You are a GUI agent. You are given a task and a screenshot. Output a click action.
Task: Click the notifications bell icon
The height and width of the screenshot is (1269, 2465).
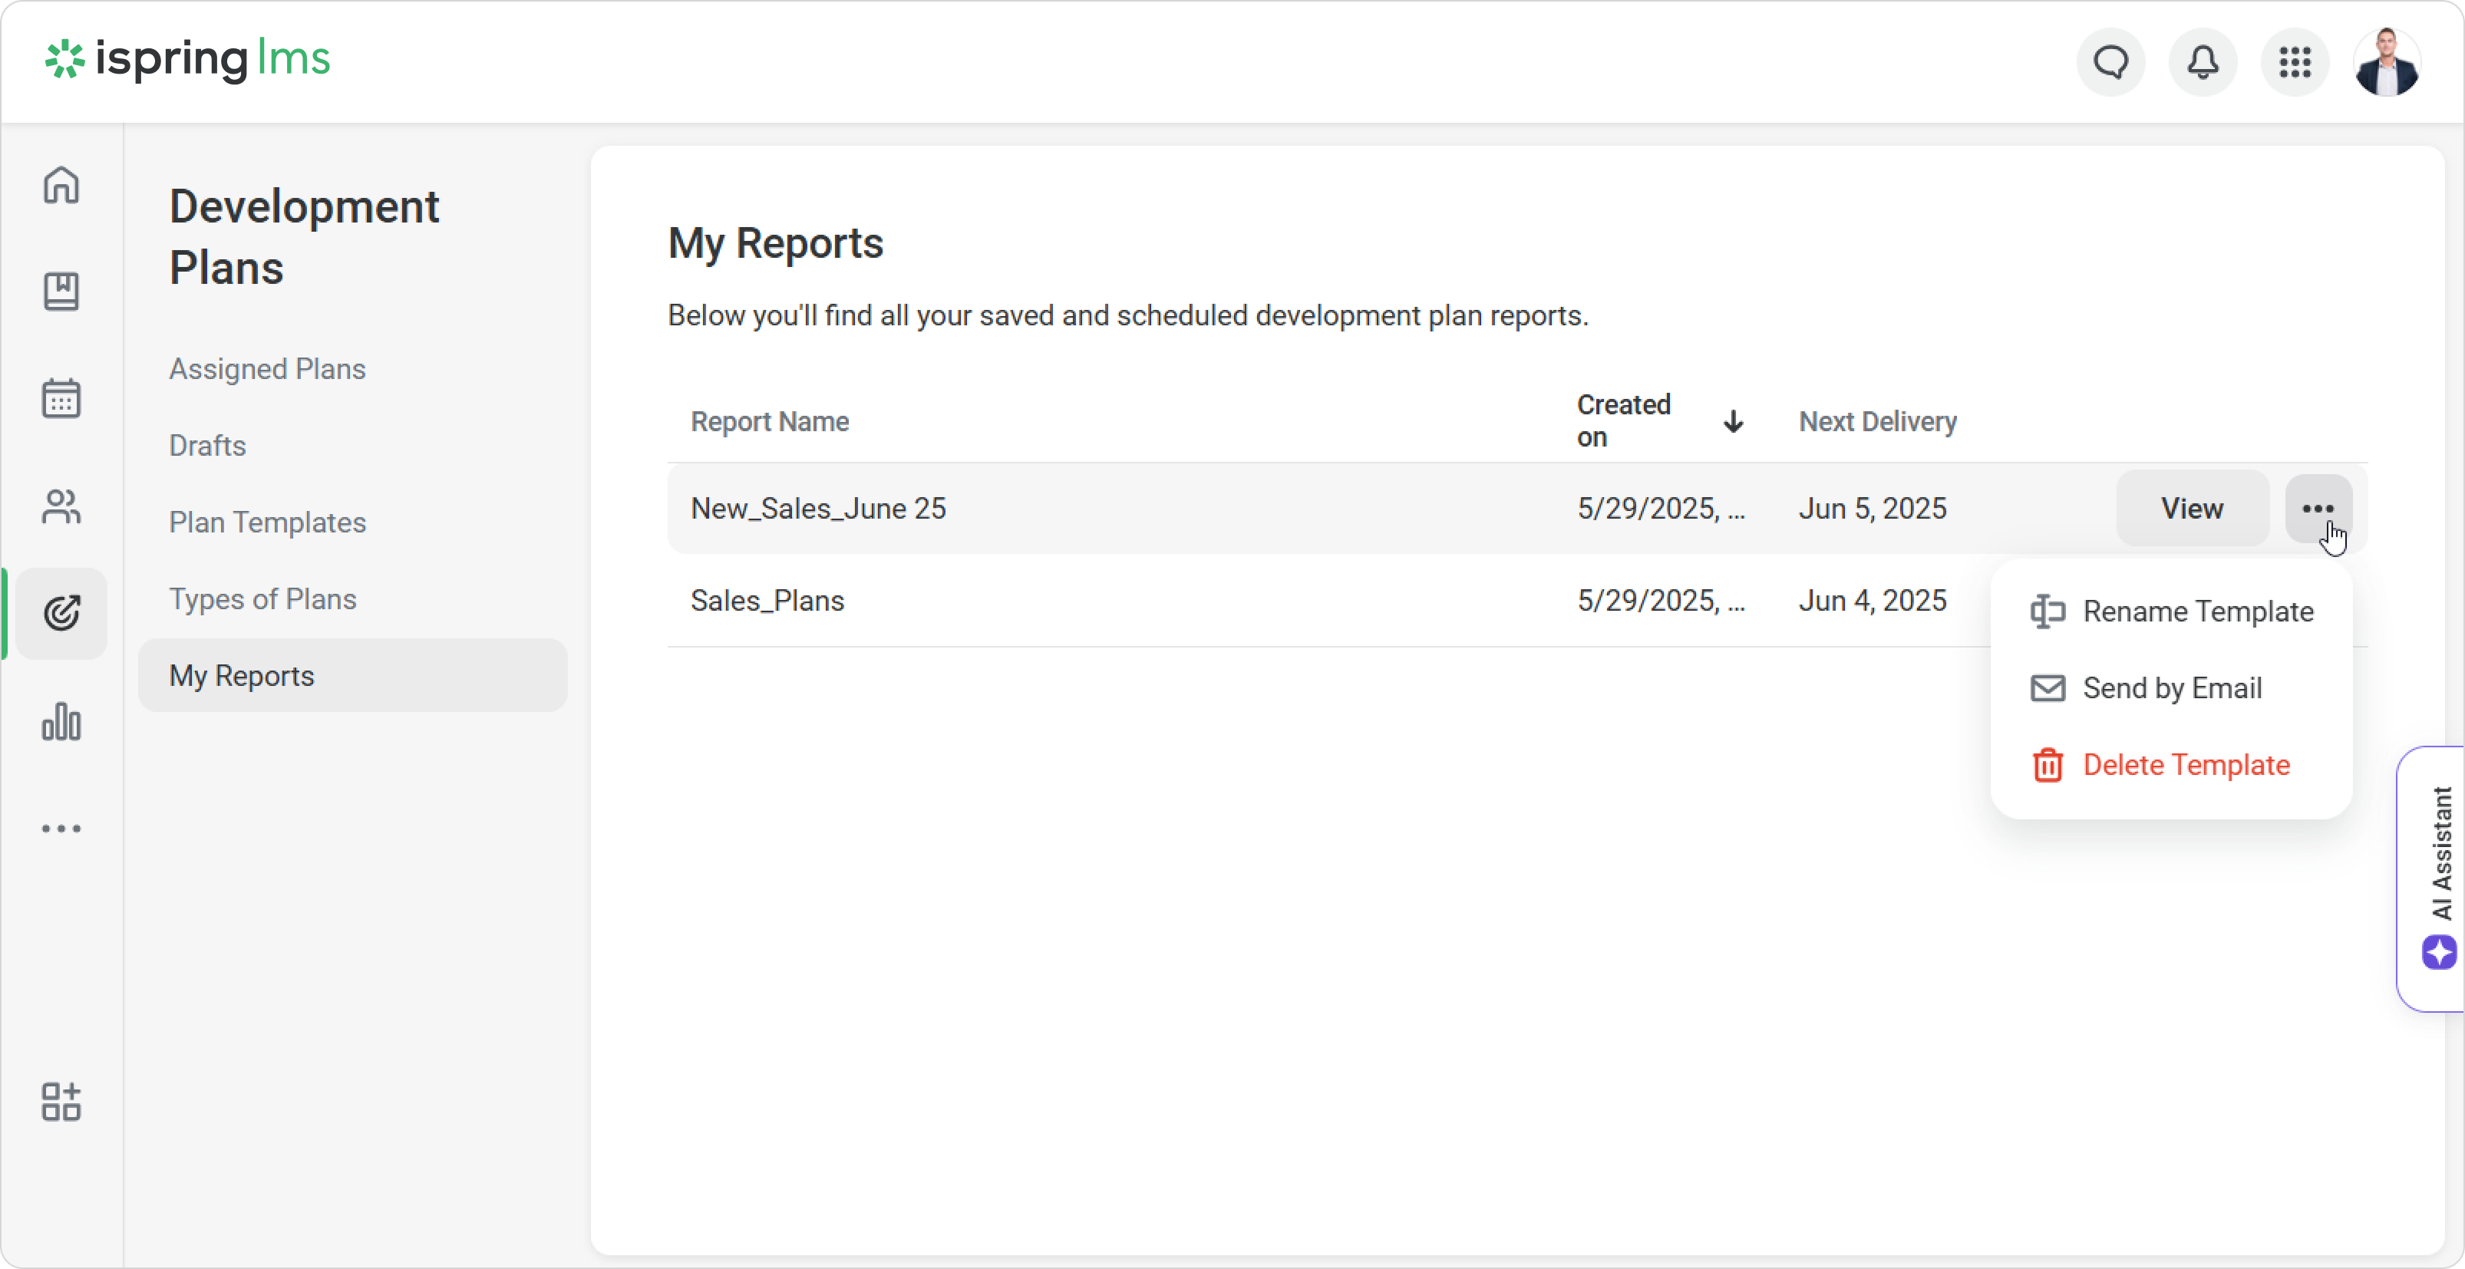(2203, 62)
